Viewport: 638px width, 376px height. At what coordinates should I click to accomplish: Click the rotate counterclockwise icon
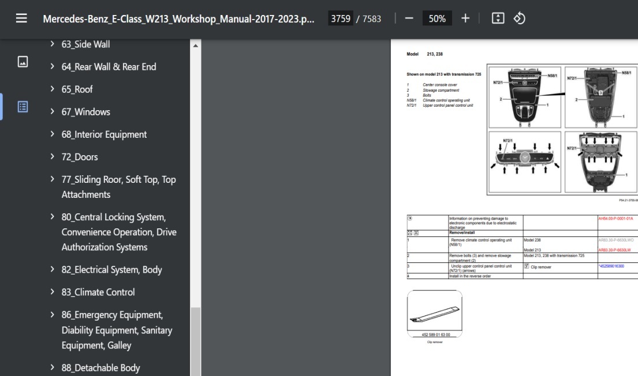tap(519, 18)
